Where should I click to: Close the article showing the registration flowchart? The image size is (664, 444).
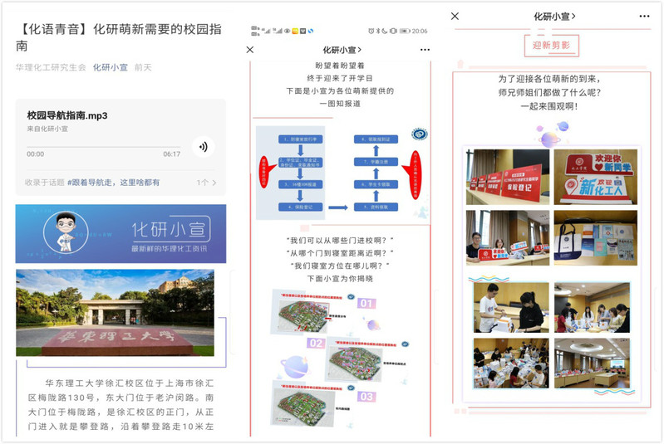coord(250,50)
